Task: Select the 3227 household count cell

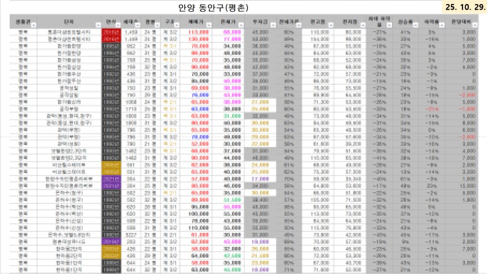Action: pos(131,235)
